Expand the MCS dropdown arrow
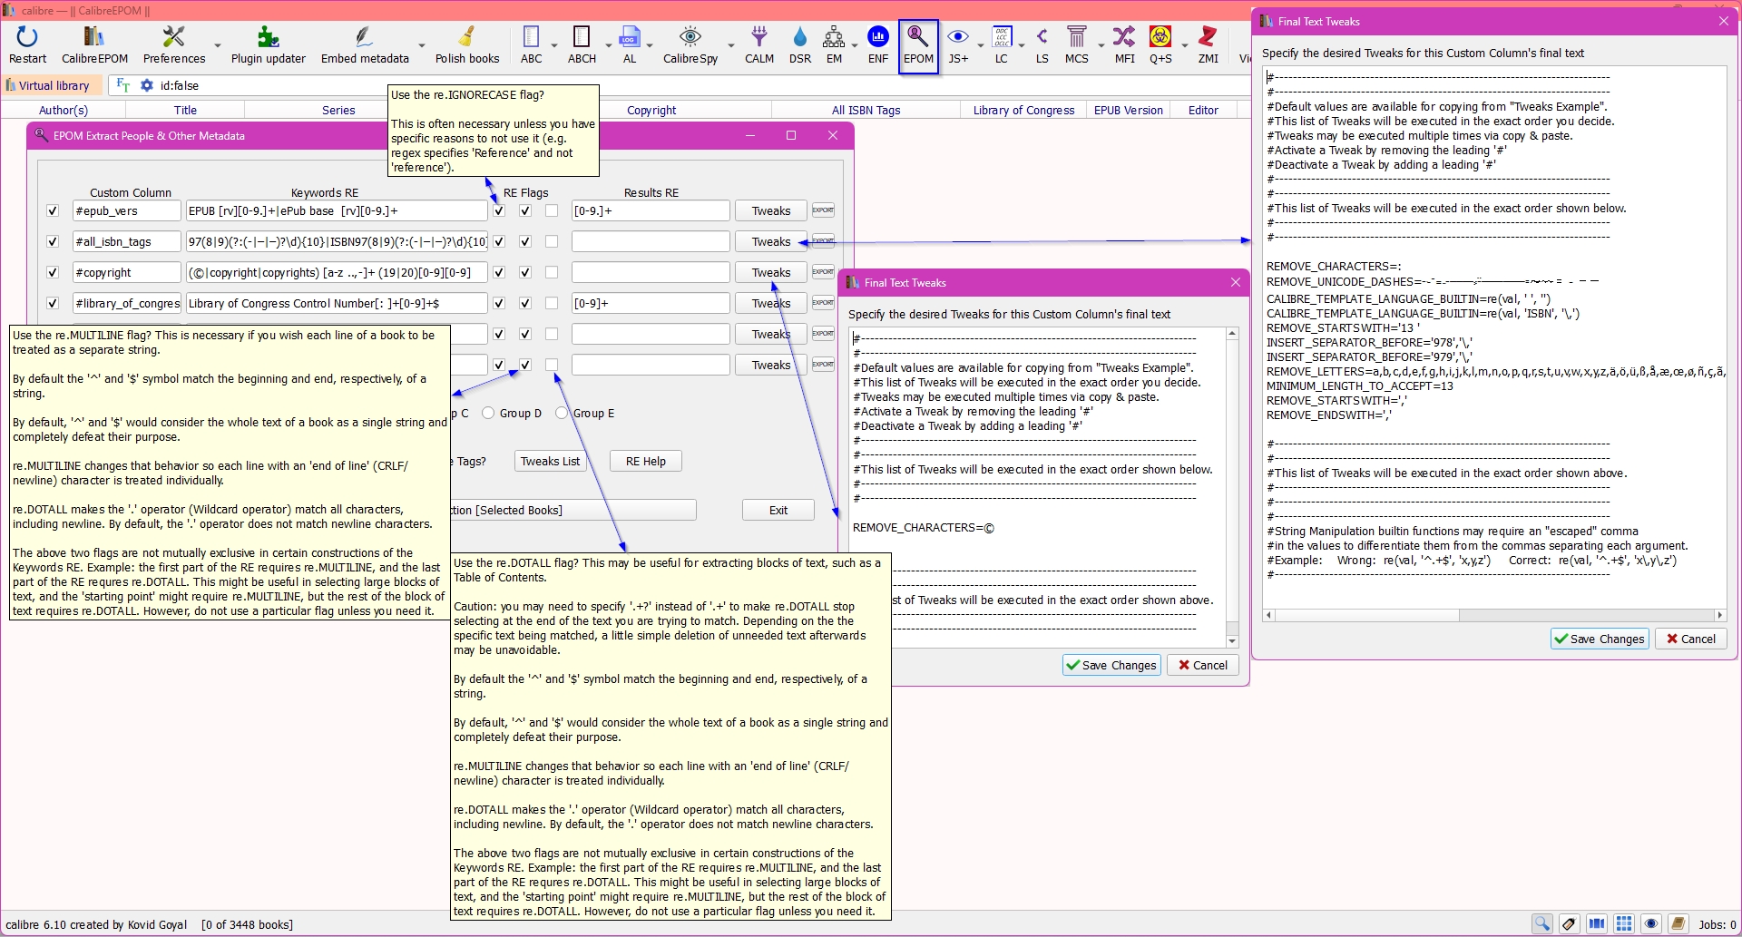 tap(1101, 45)
